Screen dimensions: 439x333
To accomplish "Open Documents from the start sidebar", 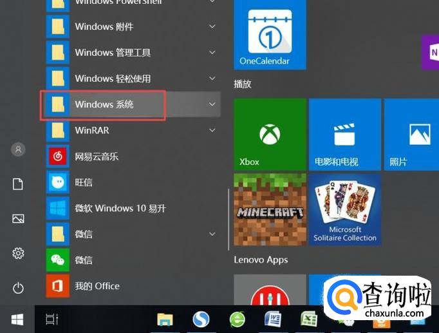I will point(18,184).
